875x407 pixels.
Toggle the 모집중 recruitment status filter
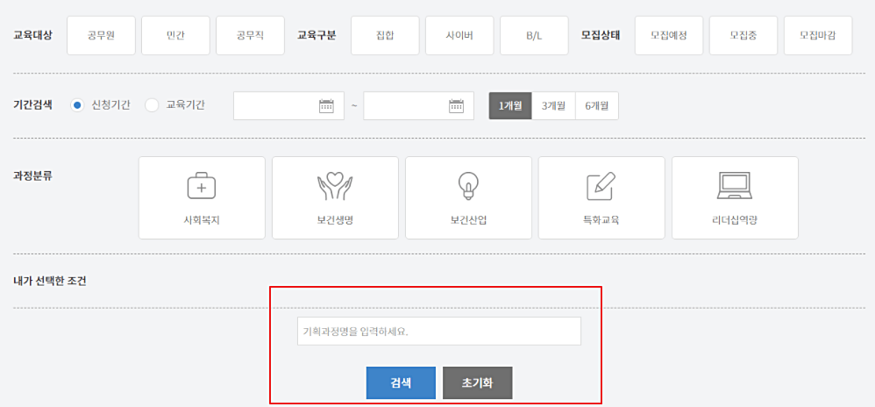[743, 35]
